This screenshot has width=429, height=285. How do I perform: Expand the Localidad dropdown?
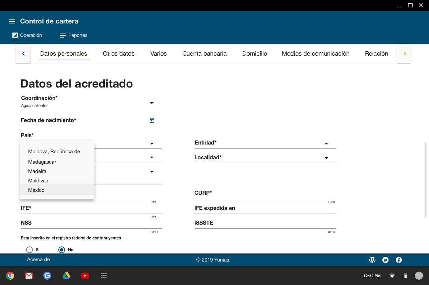tap(326, 158)
